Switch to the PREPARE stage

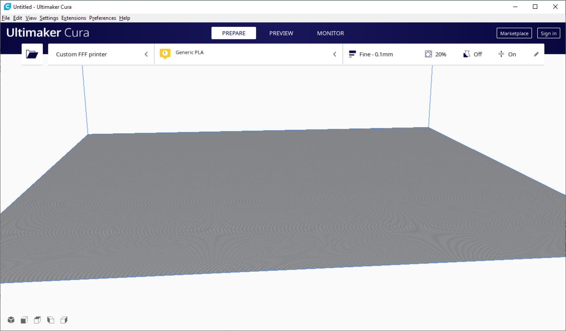pos(233,33)
